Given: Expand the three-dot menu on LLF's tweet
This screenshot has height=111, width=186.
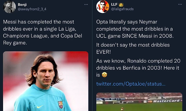Looking at the screenshot, I should (x=180, y=5).
